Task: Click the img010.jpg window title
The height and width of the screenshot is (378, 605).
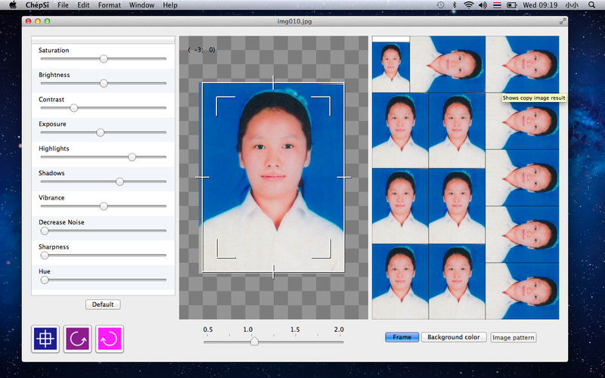Action: point(295,21)
